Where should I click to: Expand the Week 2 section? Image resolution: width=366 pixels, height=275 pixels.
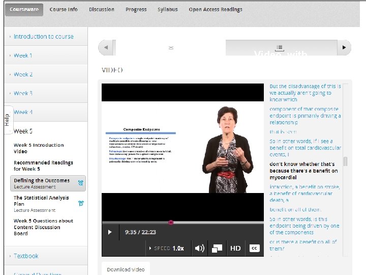pyautogui.click(x=46, y=74)
